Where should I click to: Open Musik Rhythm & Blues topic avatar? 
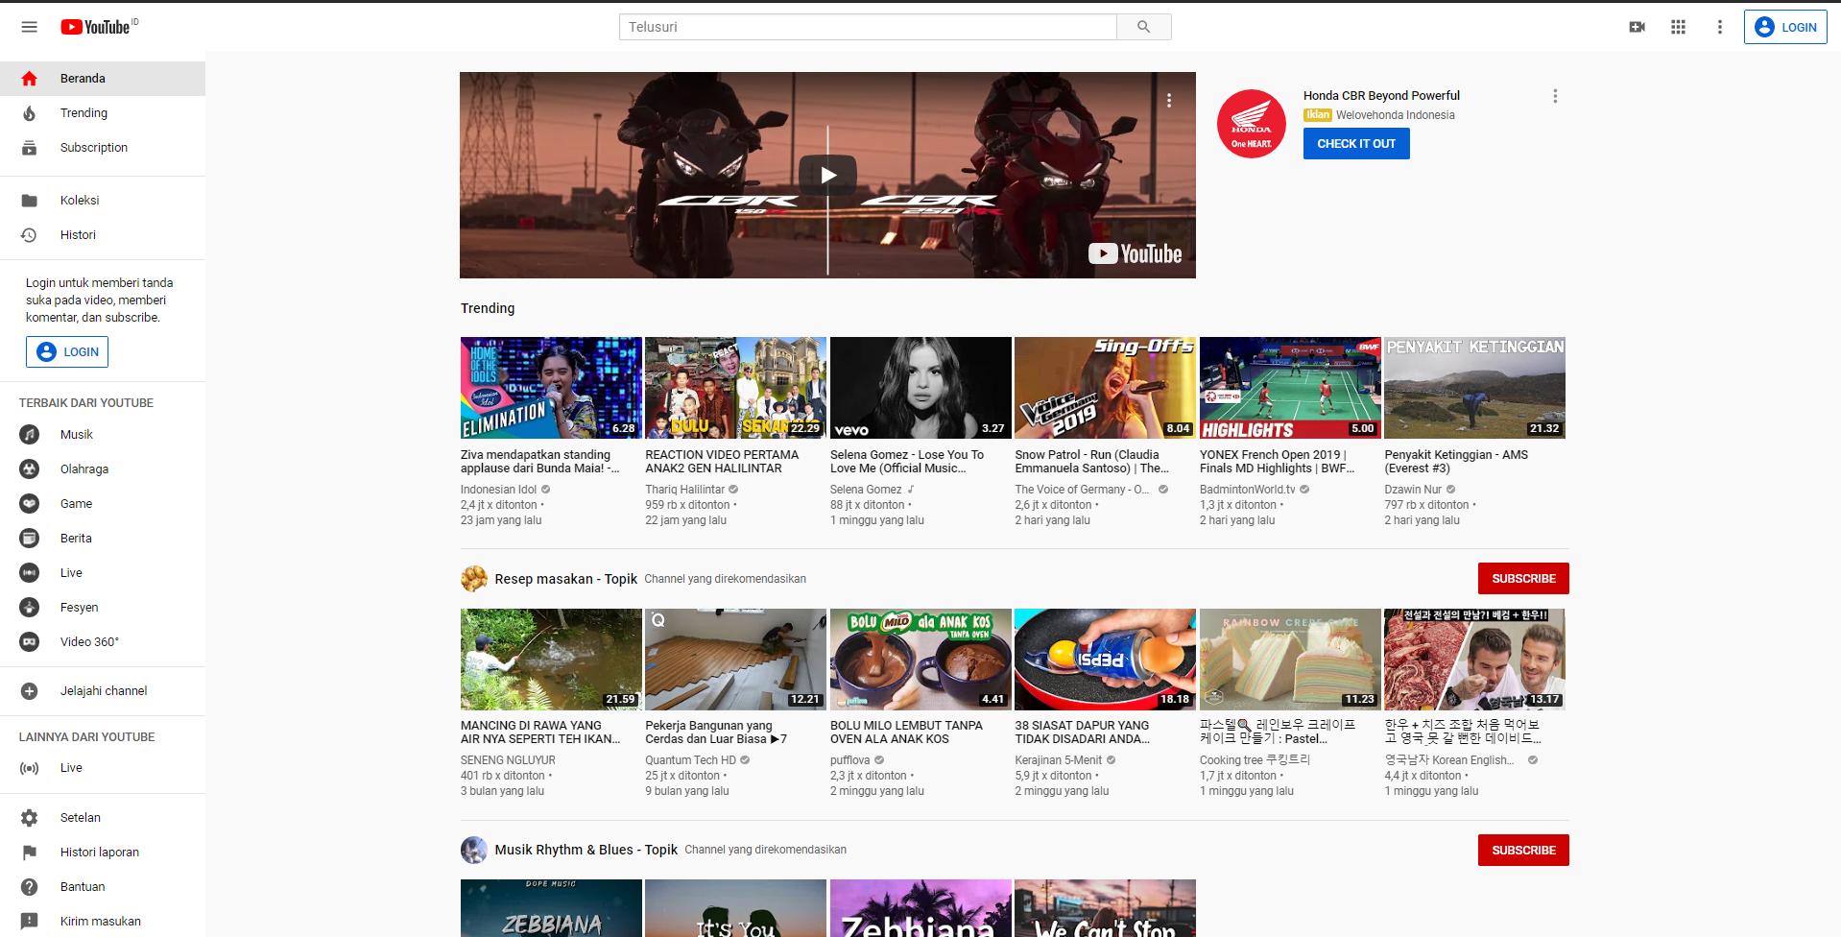click(x=474, y=850)
